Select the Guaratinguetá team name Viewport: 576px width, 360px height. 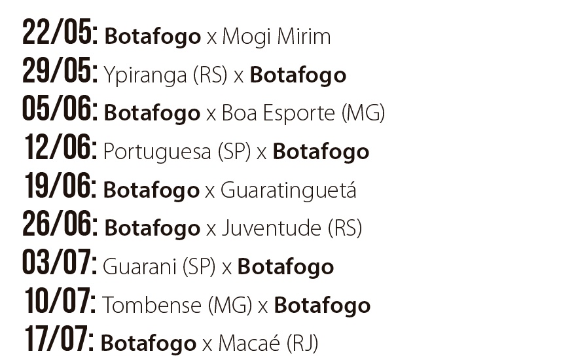coord(289,190)
